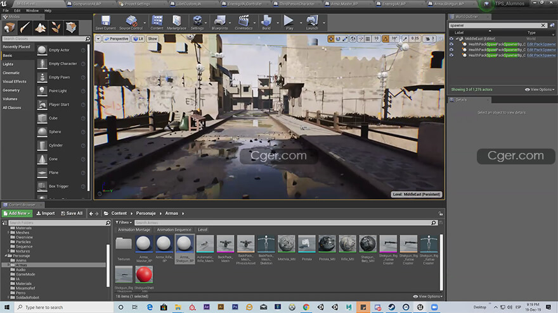Click the world coordinate system globe icon
Viewport: 558px width, 313px height.
pyautogui.click(x=353, y=39)
